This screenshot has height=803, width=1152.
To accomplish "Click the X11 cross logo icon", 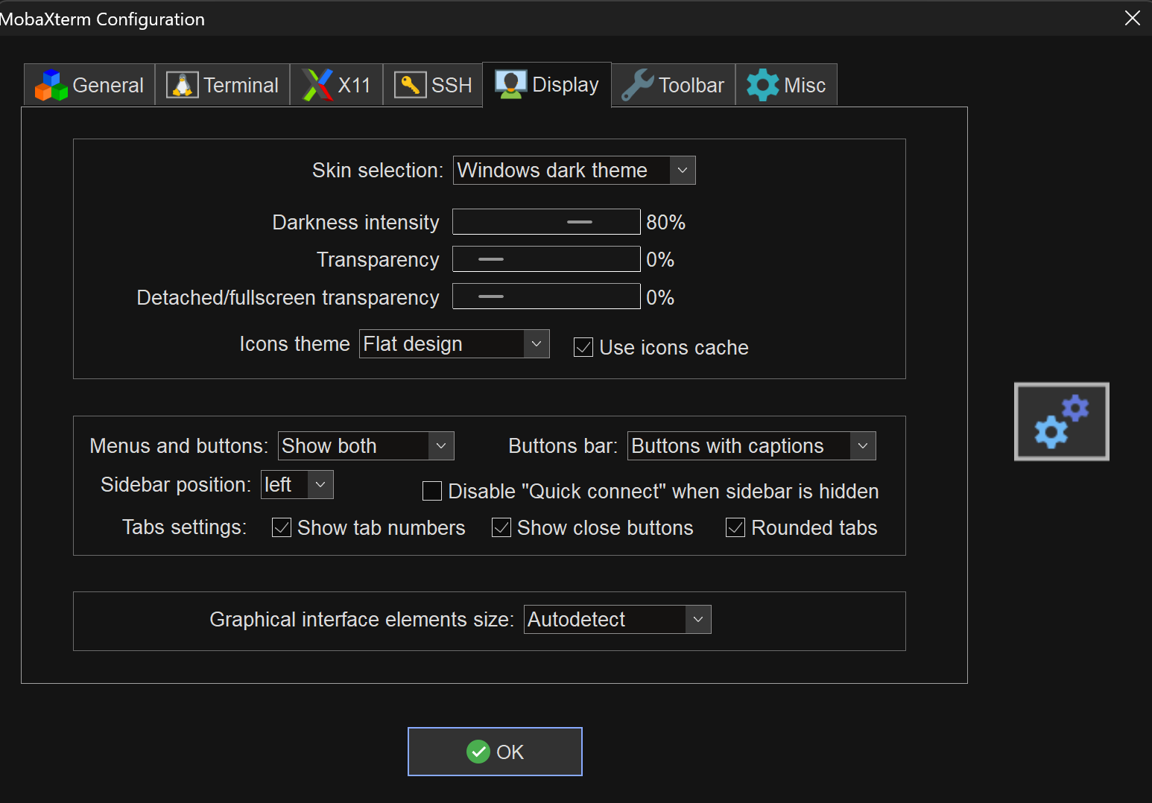I will [317, 85].
